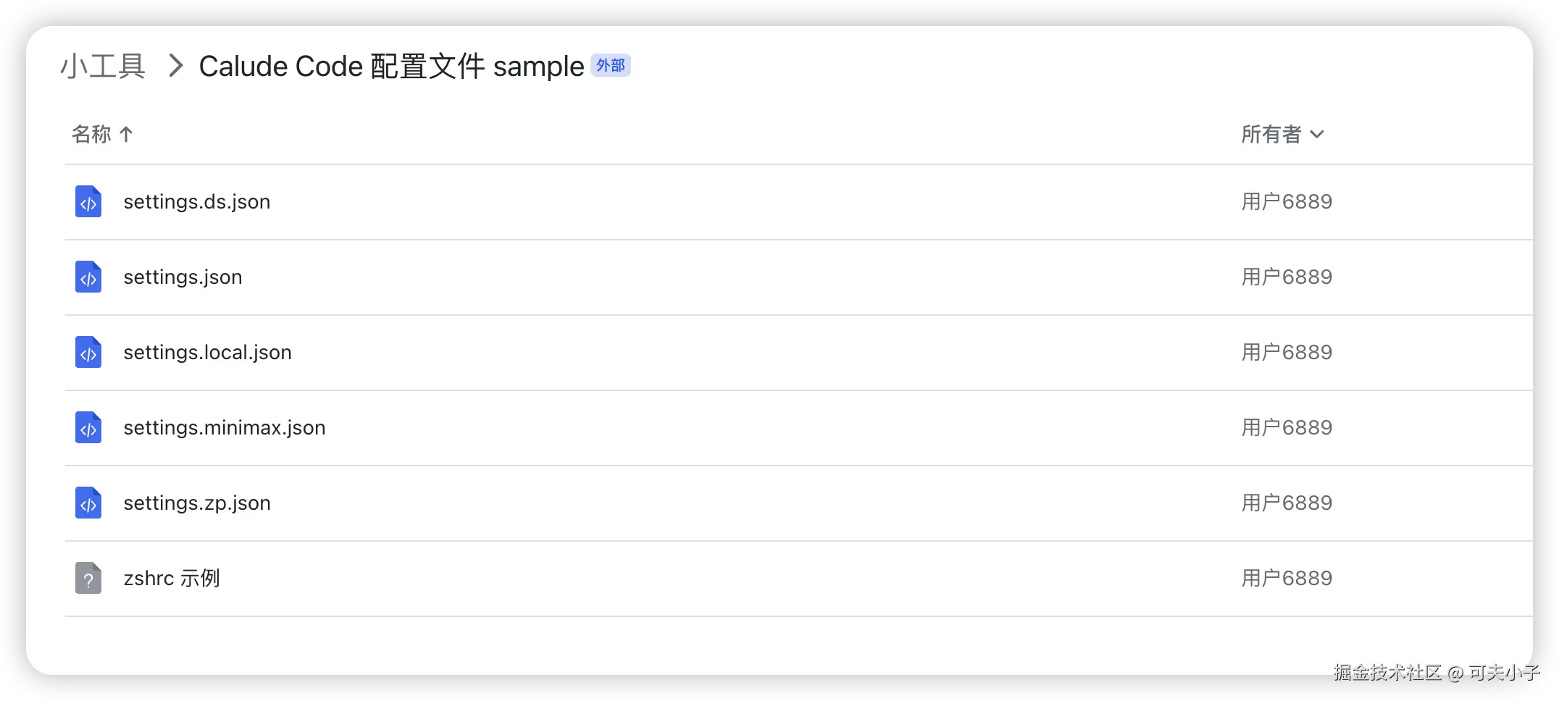The height and width of the screenshot is (701, 1559).
Task: Open the zshrc 示例 file
Action: tap(172, 578)
